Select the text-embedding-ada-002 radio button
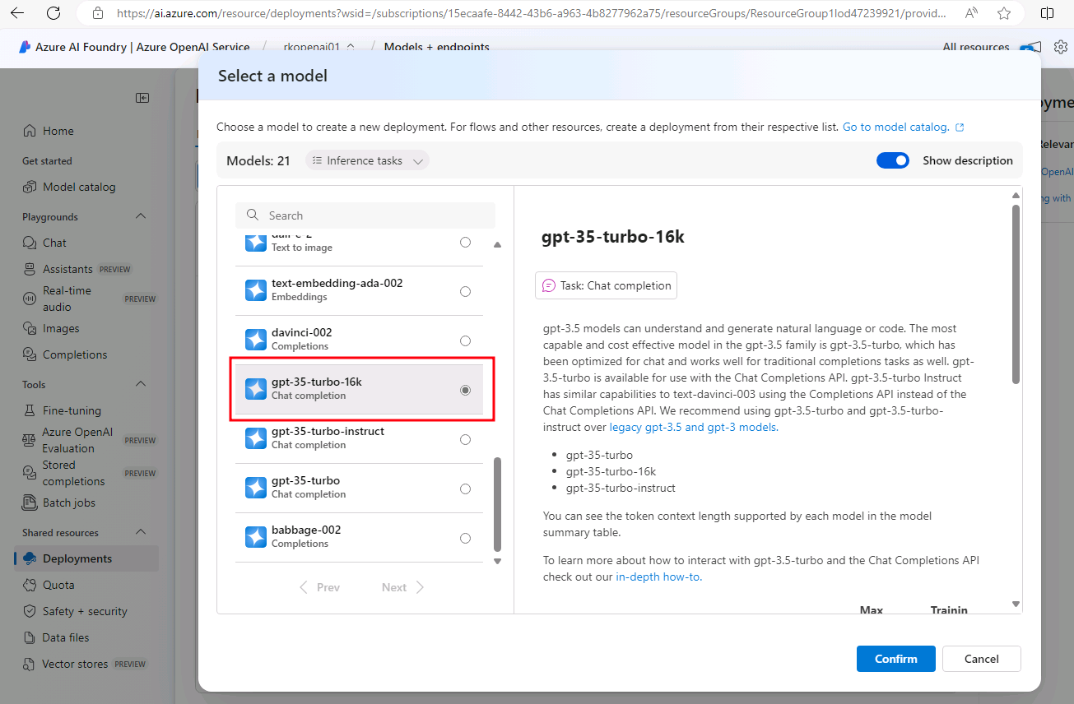Screen dimensions: 1074x704 (x=466, y=291)
